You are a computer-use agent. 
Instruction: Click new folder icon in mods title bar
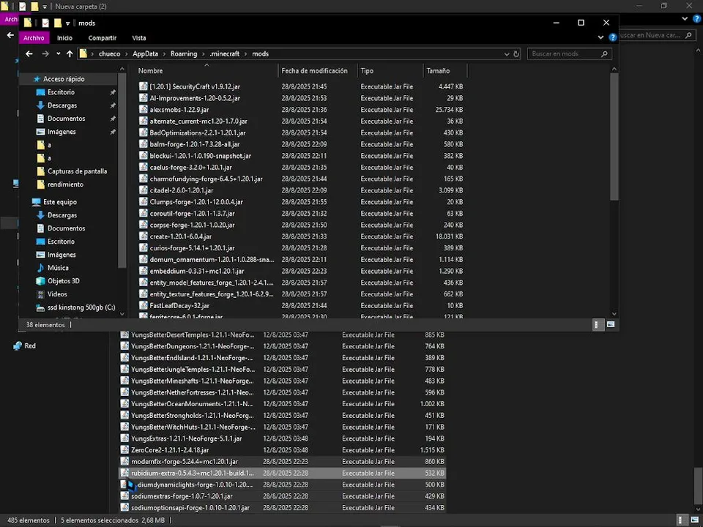57,23
